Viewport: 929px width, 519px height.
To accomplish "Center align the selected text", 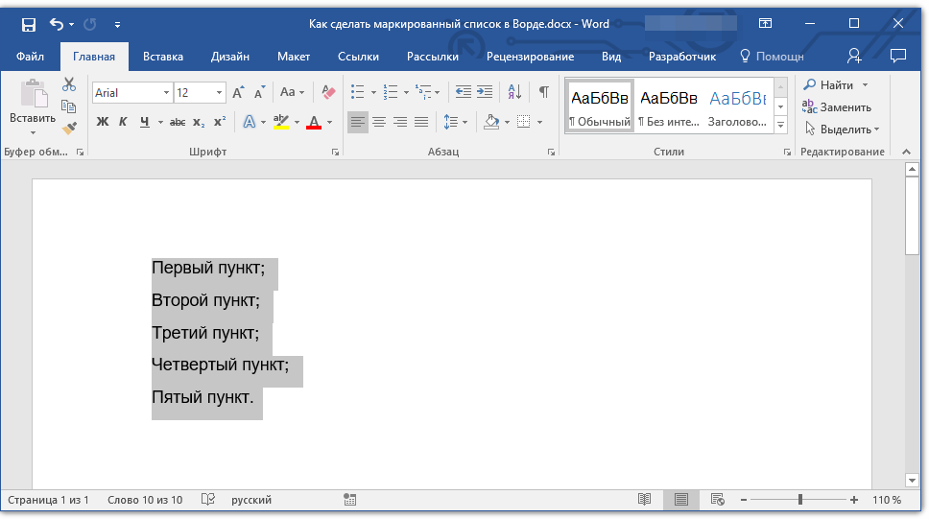I will (x=379, y=122).
